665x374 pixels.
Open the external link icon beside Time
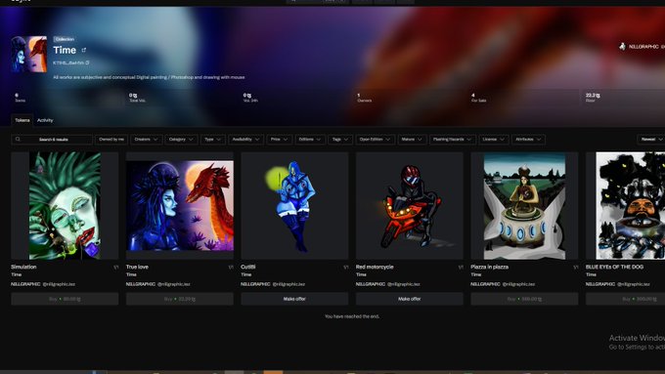(83, 50)
